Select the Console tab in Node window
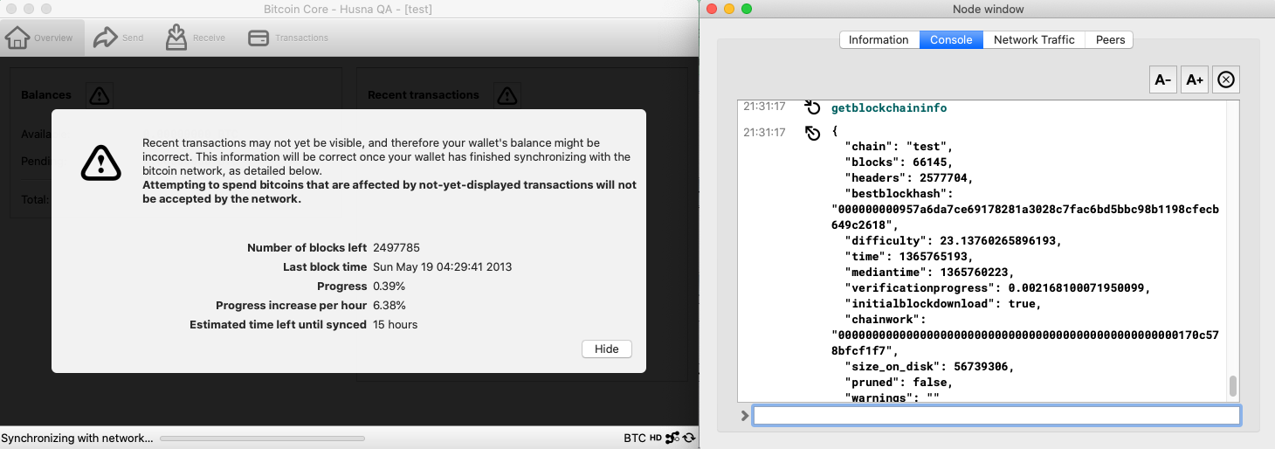This screenshot has width=1275, height=449. pos(951,39)
